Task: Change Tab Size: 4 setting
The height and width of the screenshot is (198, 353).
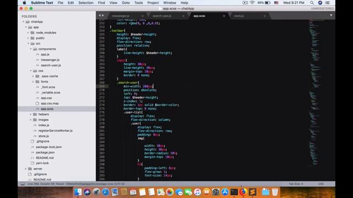Action: pos(296,184)
